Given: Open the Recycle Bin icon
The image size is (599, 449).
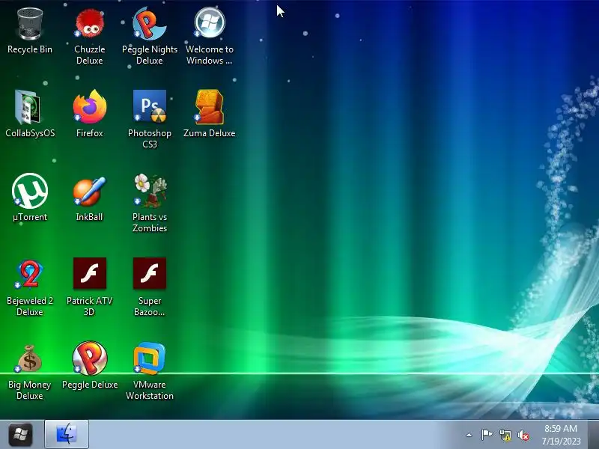Looking at the screenshot, I should coord(30,24).
